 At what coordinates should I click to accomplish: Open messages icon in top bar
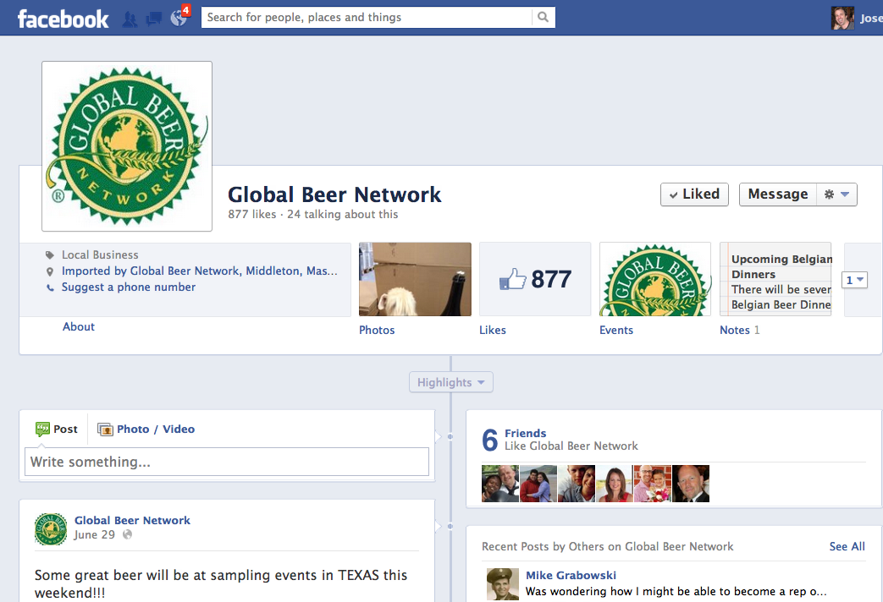tap(154, 19)
